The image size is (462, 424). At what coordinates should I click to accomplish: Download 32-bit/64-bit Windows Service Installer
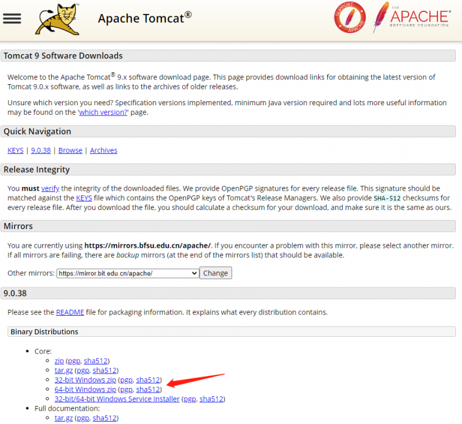pyautogui.click(x=117, y=399)
